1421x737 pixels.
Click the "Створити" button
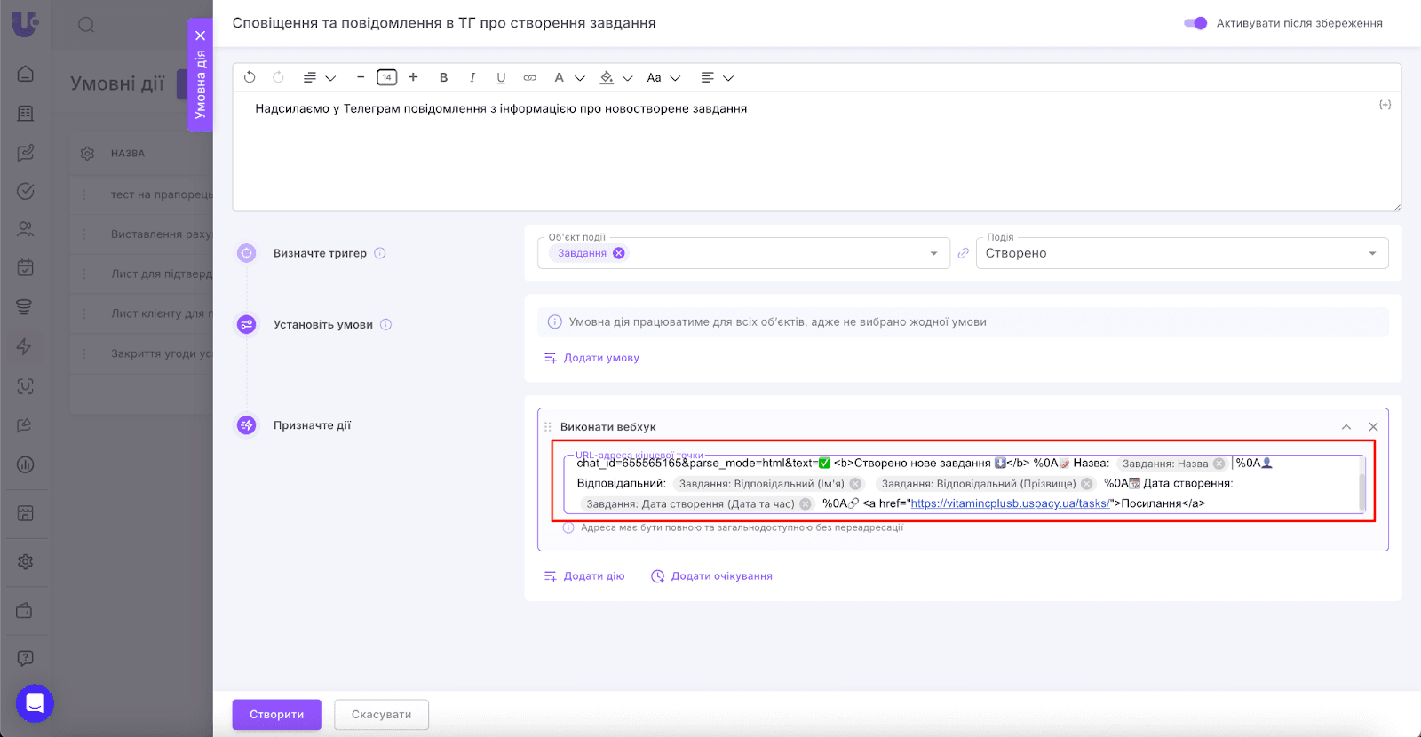[x=276, y=714]
